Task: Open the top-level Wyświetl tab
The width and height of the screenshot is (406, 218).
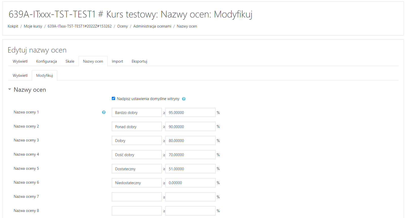Action: coord(20,61)
